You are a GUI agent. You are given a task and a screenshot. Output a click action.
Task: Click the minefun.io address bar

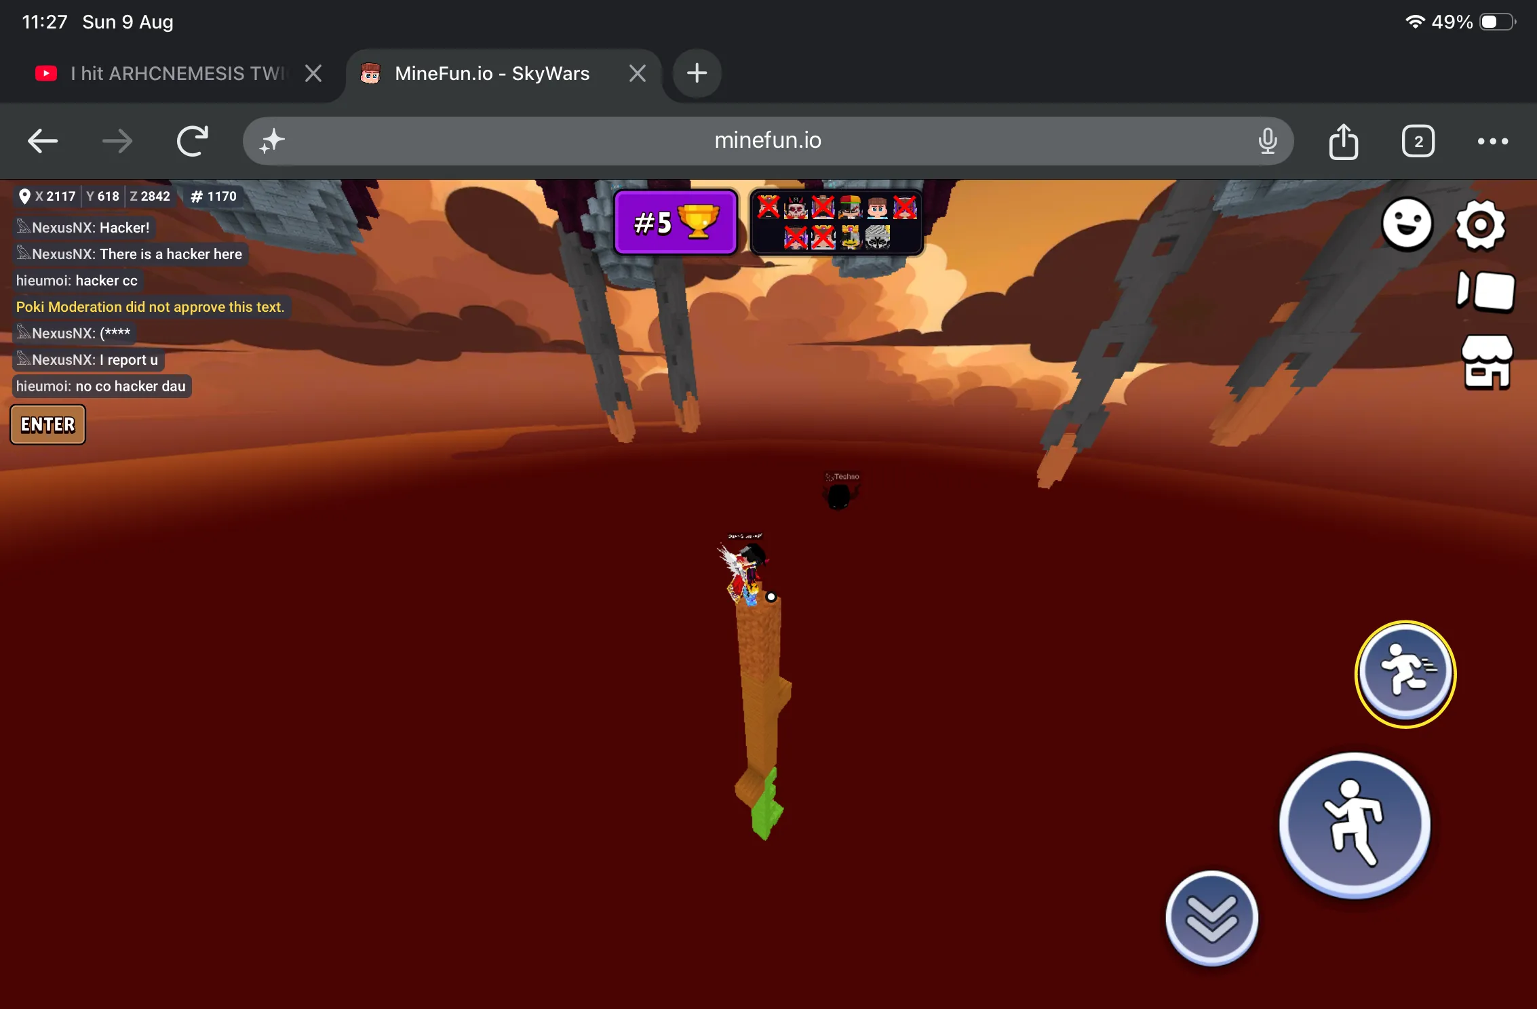coord(768,141)
